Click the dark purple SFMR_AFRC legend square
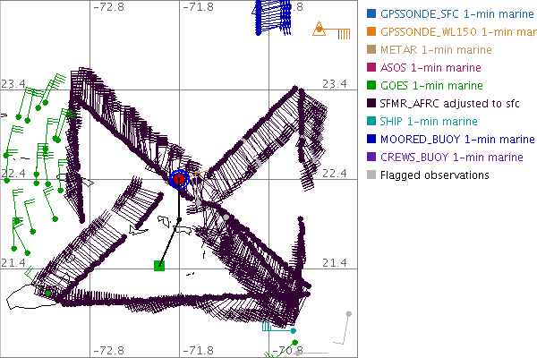This screenshot has height=358, width=537. (371, 104)
